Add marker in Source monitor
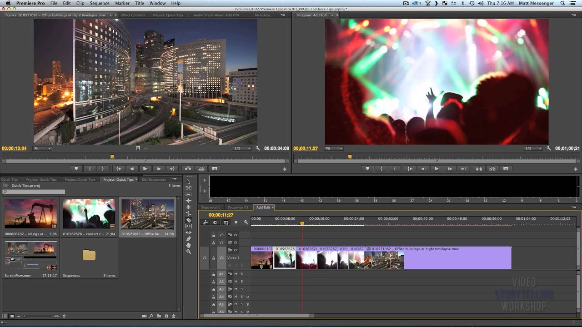Screen dimensions: 582x327 (x=76, y=168)
